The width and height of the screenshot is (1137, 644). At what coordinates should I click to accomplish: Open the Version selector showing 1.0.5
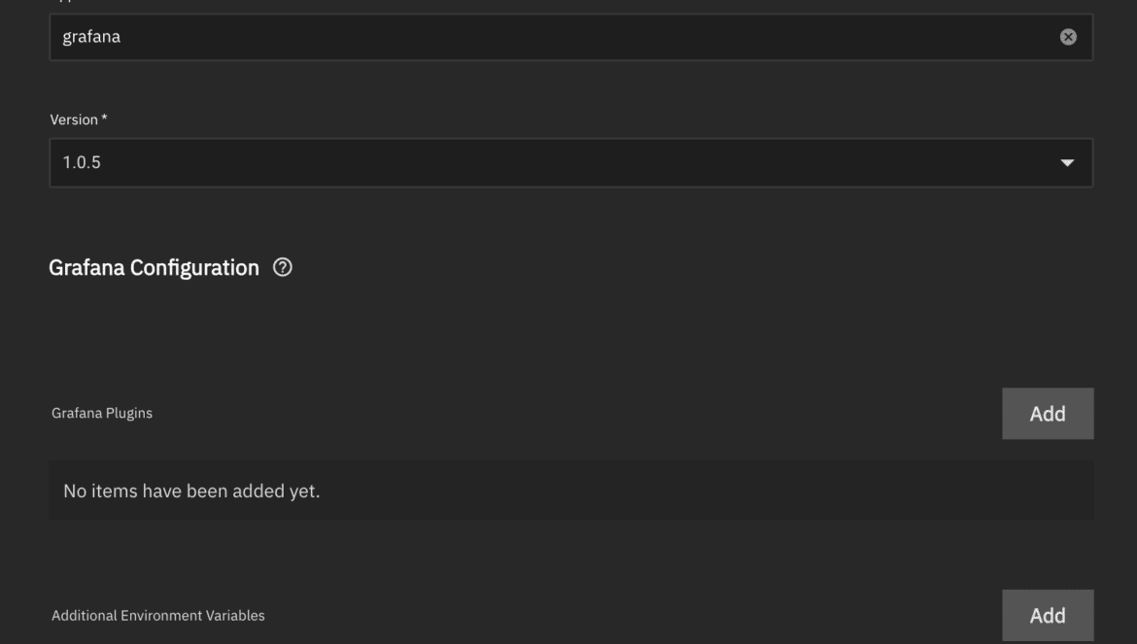click(570, 163)
